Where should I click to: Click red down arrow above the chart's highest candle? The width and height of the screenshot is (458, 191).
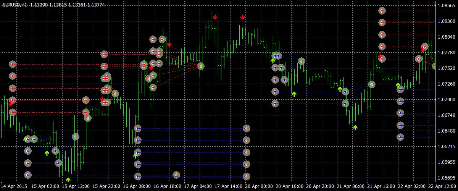[215, 17]
